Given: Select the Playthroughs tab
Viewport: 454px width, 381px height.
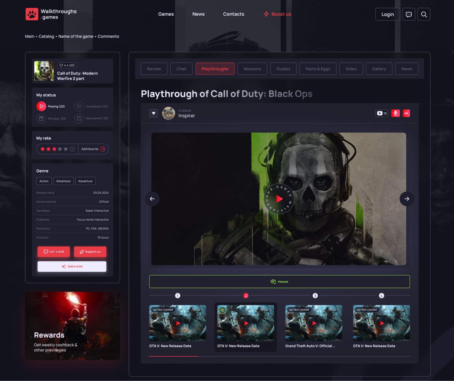Looking at the screenshot, I should (215, 69).
